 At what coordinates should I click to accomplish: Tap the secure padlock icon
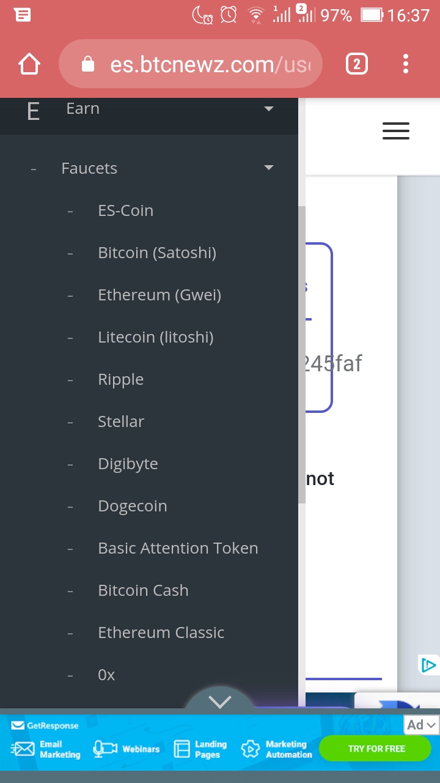88,64
